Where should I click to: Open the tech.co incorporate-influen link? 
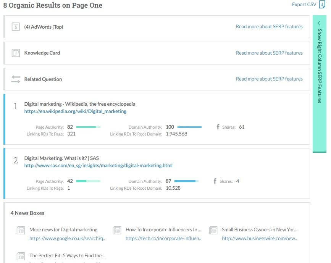pyautogui.click(x=163, y=238)
